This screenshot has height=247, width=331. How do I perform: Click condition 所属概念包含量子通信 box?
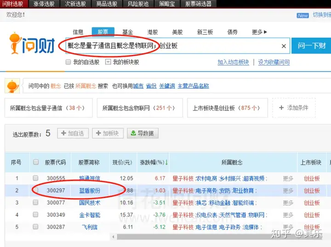pyautogui.click(x=49, y=108)
